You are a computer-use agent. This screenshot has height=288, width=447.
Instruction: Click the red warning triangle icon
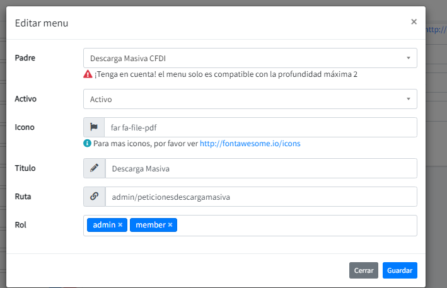[88, 74]
